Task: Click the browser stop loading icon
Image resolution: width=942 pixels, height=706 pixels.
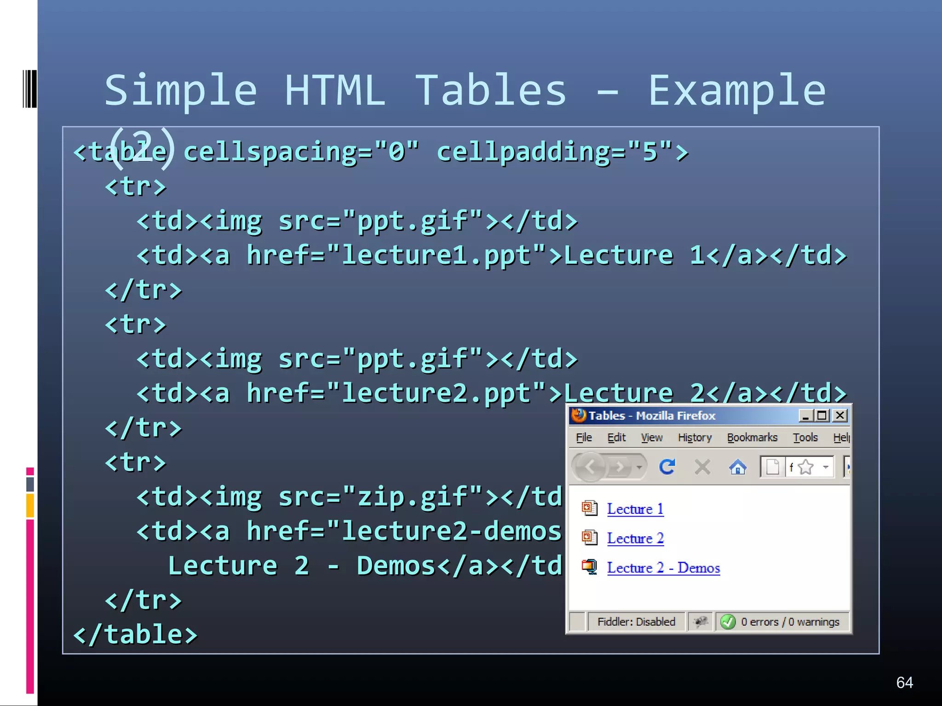Action: pyautogui.click(x=702, y=467)
